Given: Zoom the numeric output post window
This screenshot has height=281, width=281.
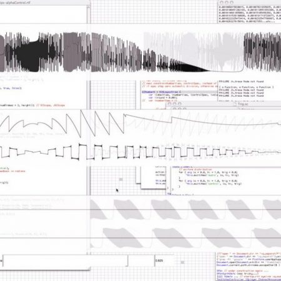Looking at the screenshot, I should tap(232, 2).
